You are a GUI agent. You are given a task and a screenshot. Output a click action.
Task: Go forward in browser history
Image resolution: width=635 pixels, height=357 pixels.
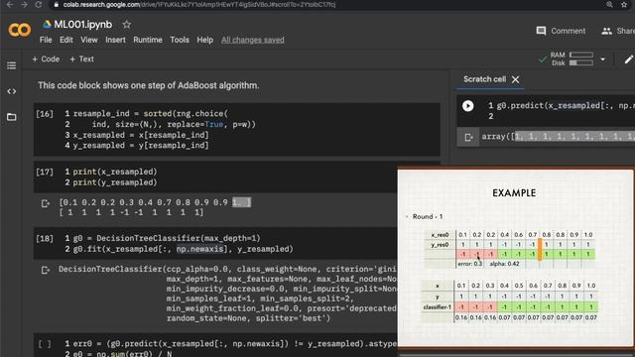point(24,4)
